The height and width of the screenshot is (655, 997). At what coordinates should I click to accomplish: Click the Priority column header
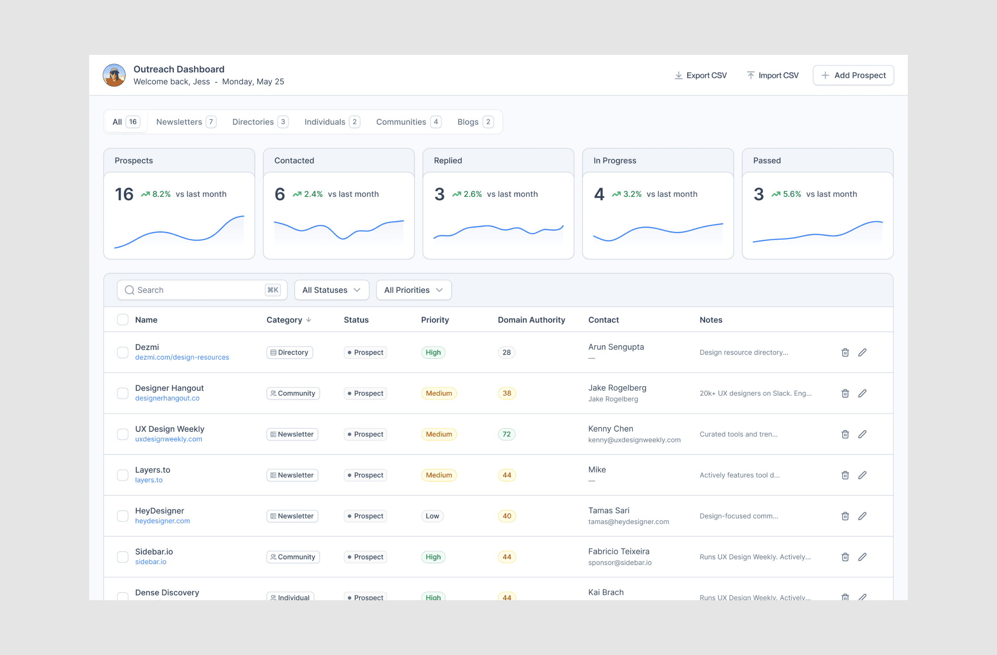click(435, 320)
